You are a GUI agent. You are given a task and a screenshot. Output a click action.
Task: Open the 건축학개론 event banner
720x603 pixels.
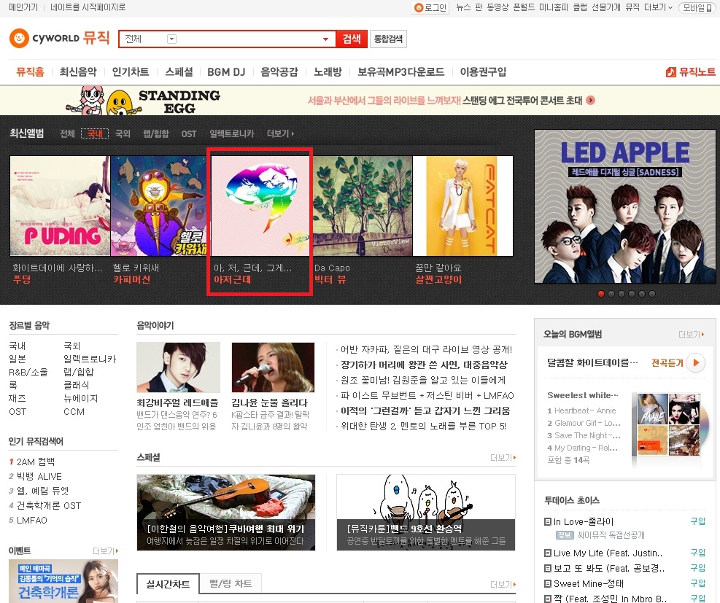(x=63, y=581)
